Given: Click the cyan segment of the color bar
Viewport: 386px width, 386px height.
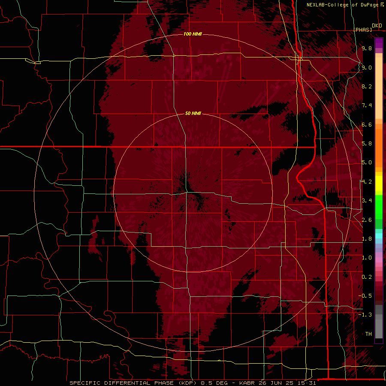Looking at the screenshot, I should (x=379, y=235).
